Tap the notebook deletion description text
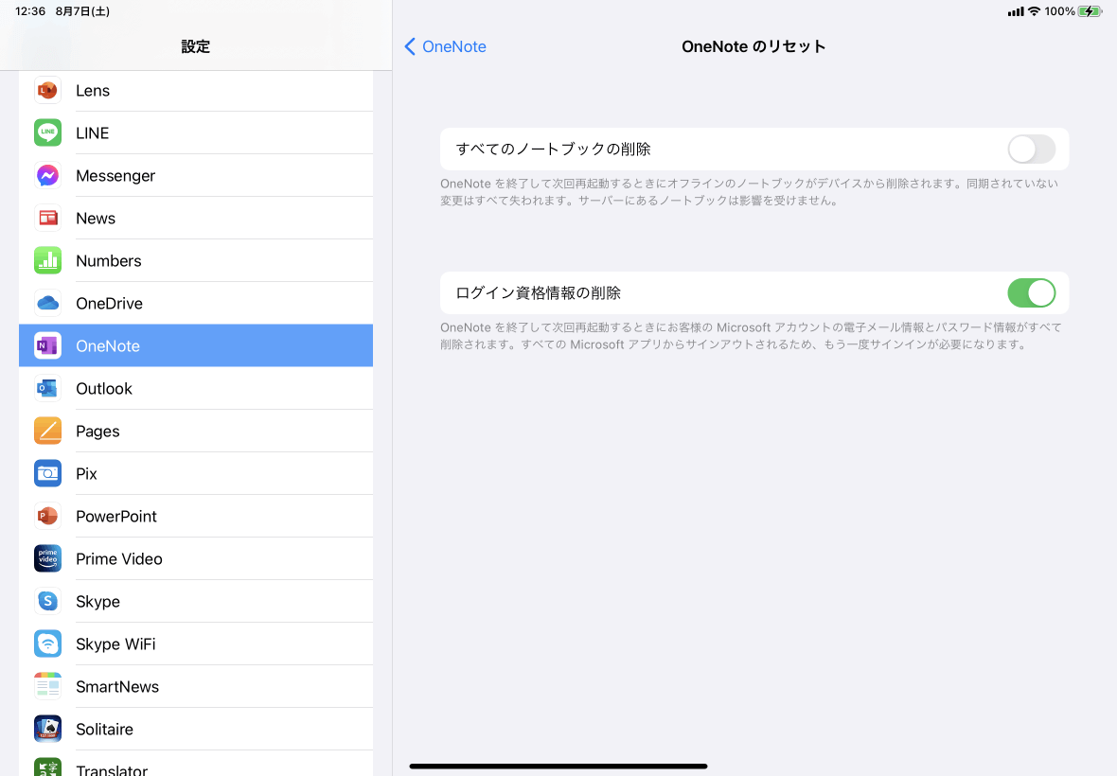This screenshot has width=1117, height=776. coord(750,192)
